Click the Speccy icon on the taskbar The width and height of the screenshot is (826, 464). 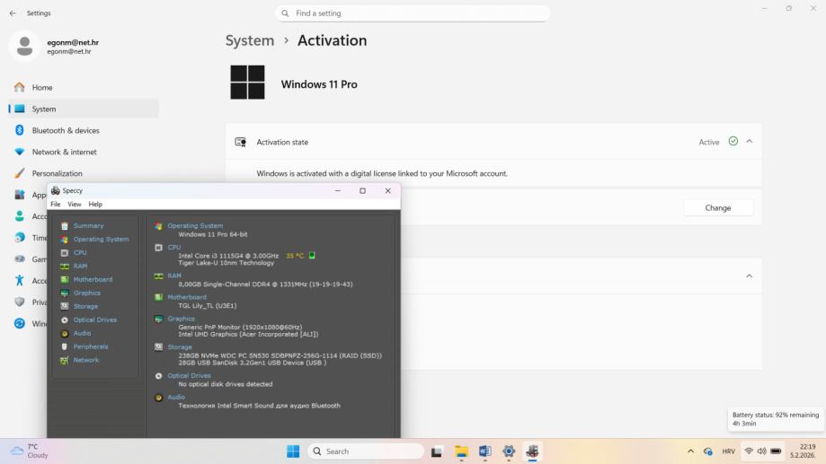click(532, 451)
